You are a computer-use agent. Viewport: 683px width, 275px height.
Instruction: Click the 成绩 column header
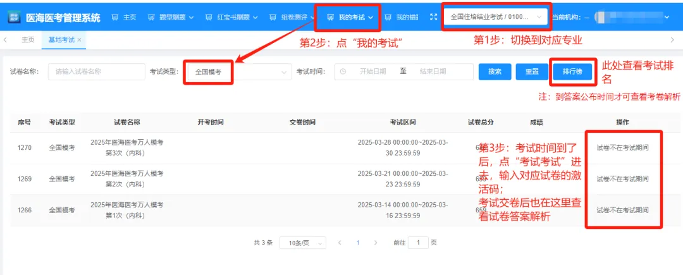tap(537, 122)
